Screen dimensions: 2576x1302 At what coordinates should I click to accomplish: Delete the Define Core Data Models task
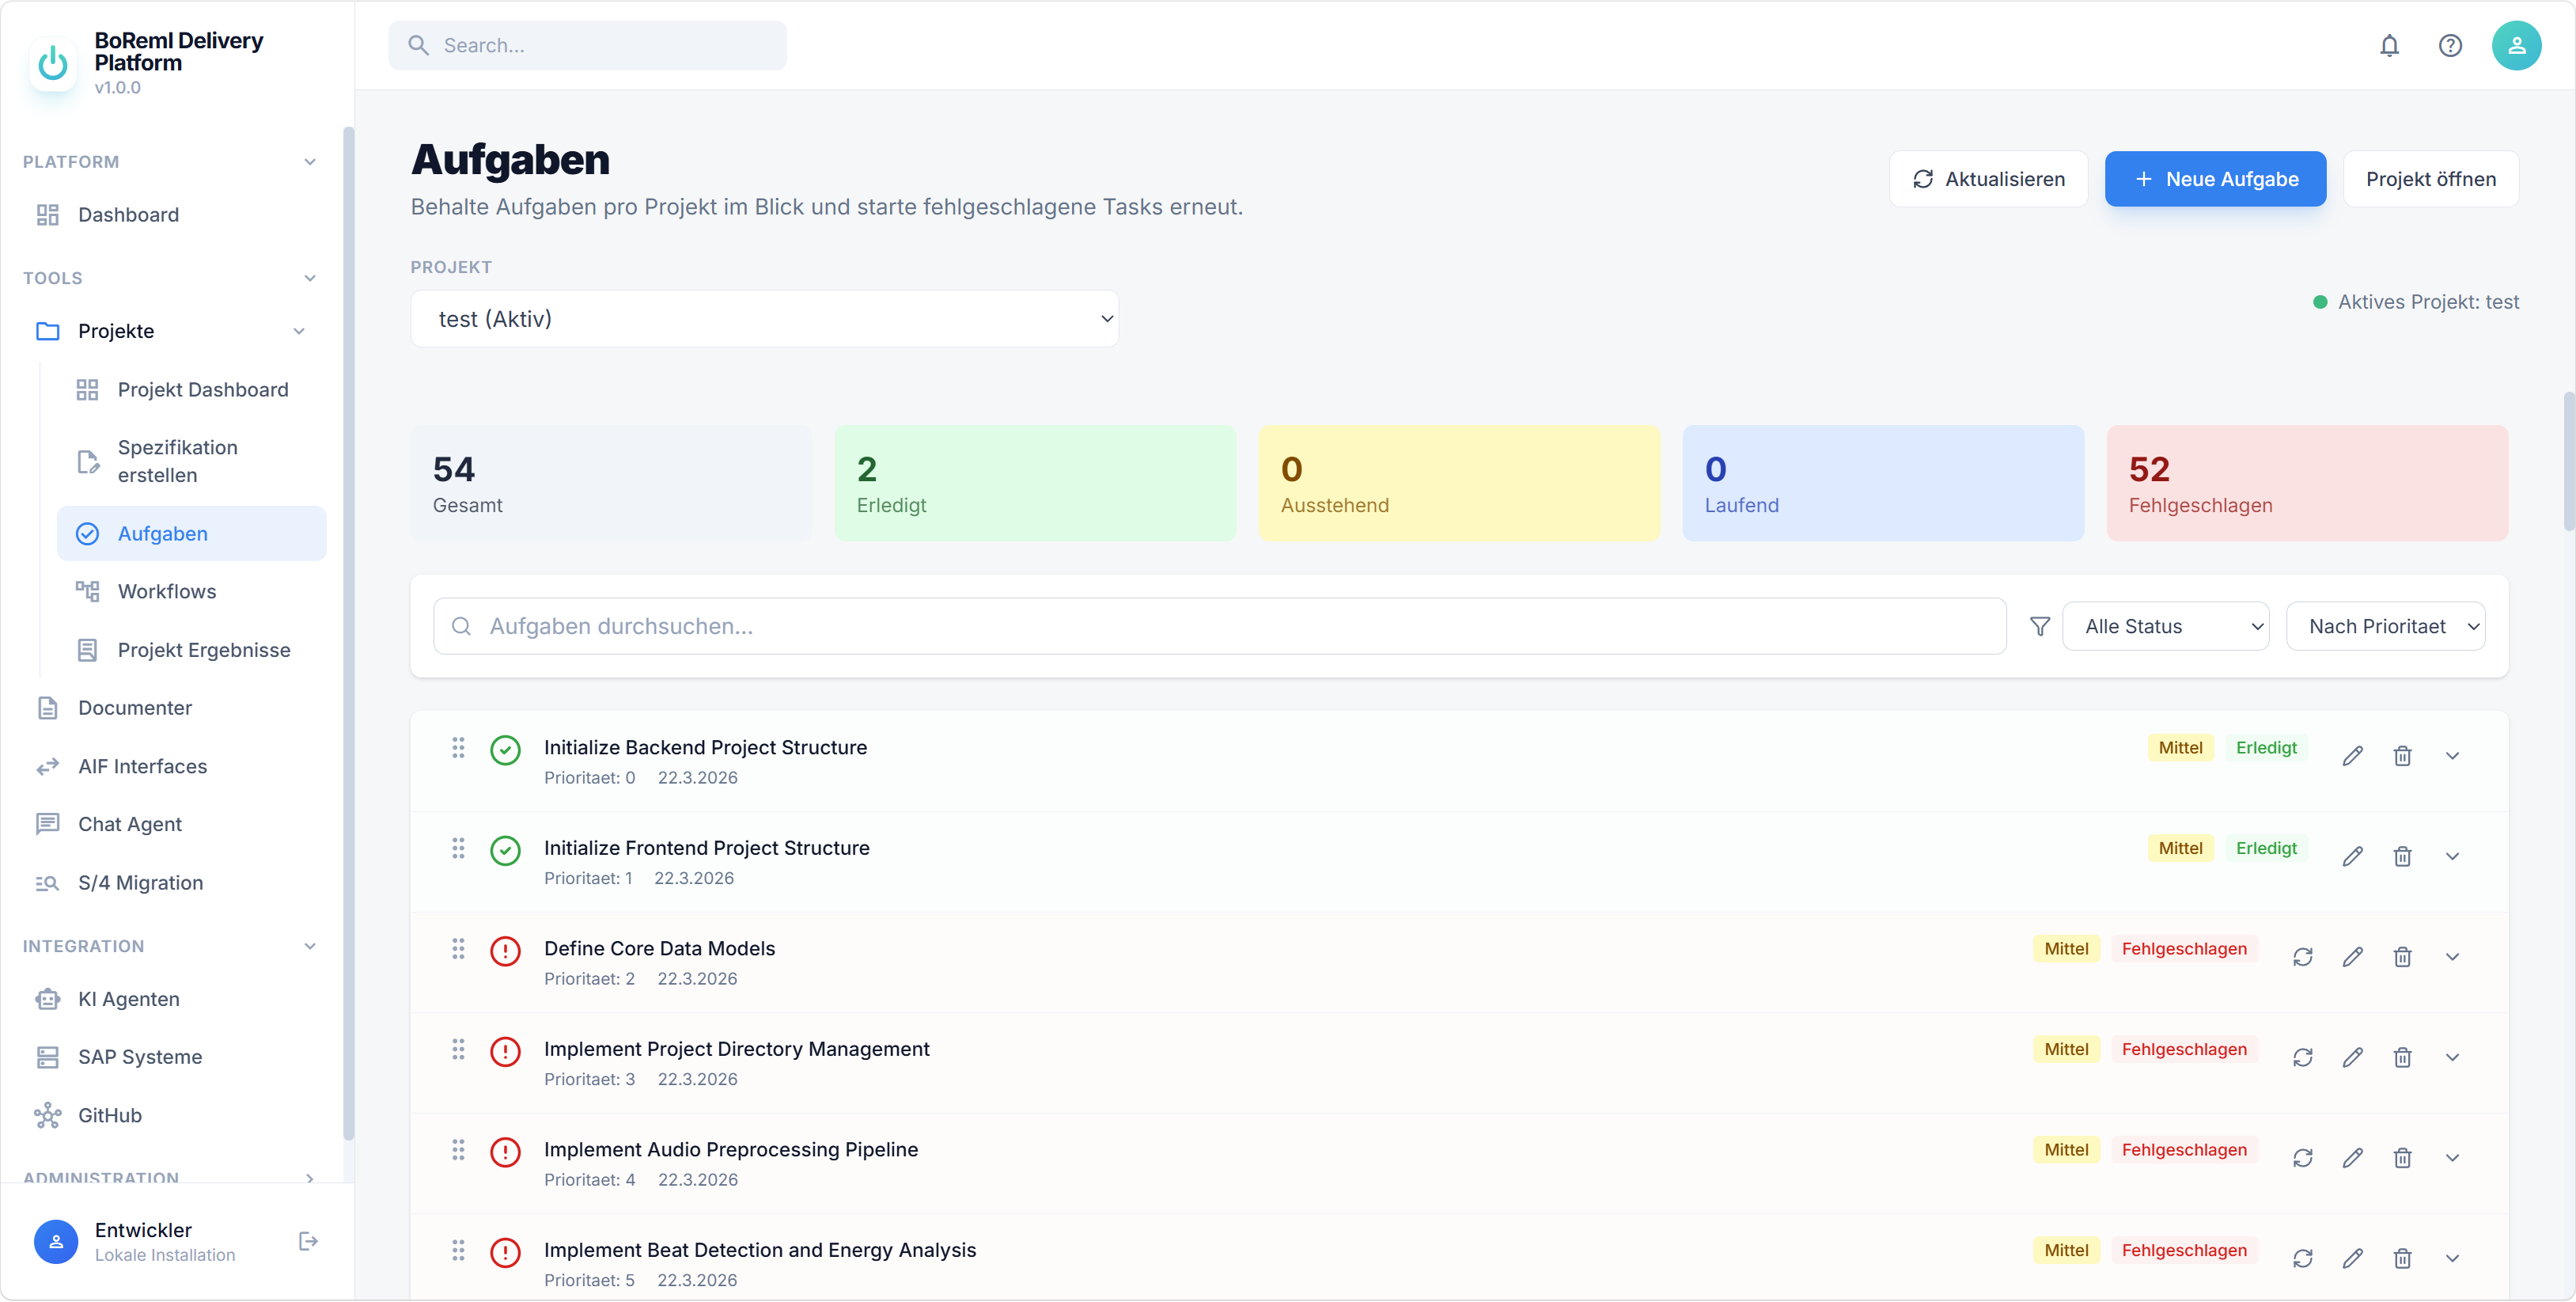tap(2402, 957)
